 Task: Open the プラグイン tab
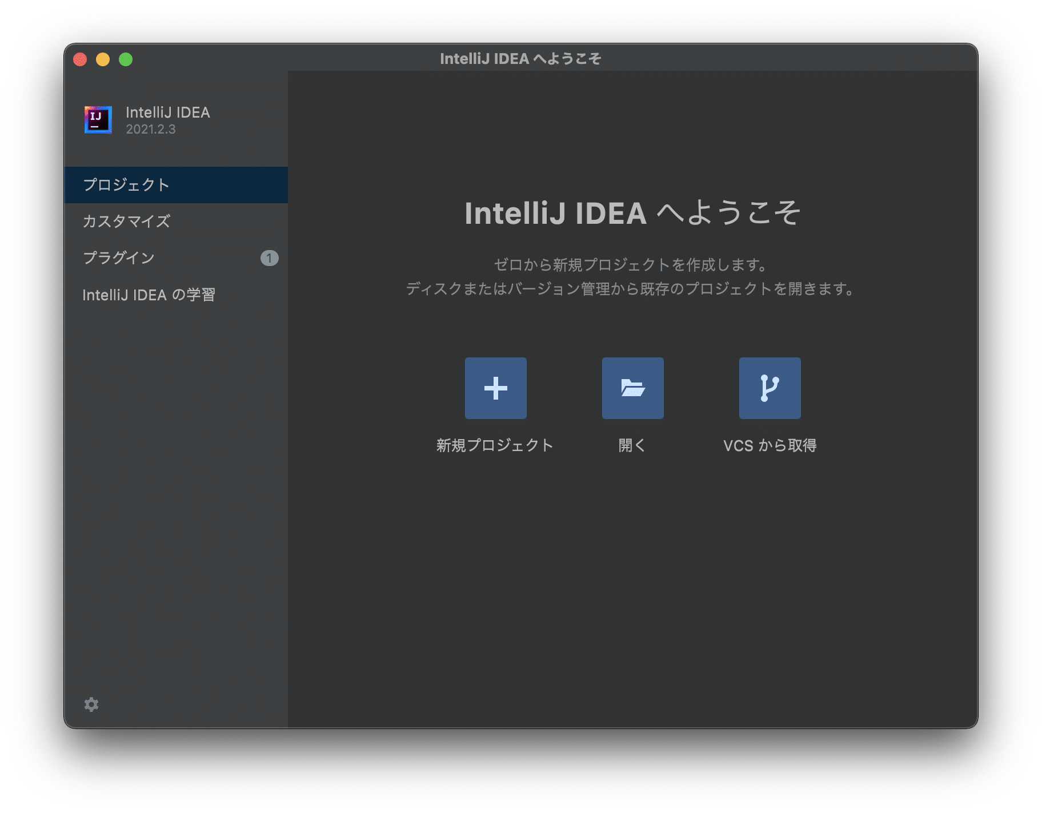(x=176, y=258)
